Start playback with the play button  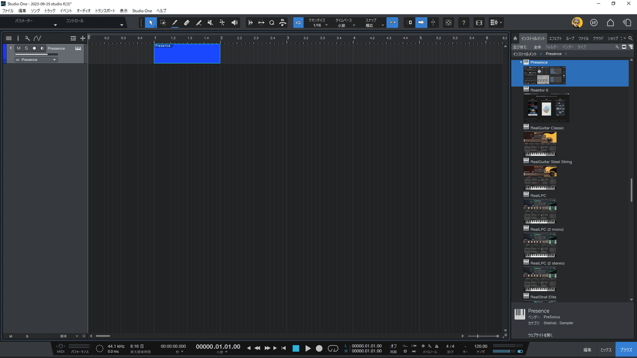point(308,348)
